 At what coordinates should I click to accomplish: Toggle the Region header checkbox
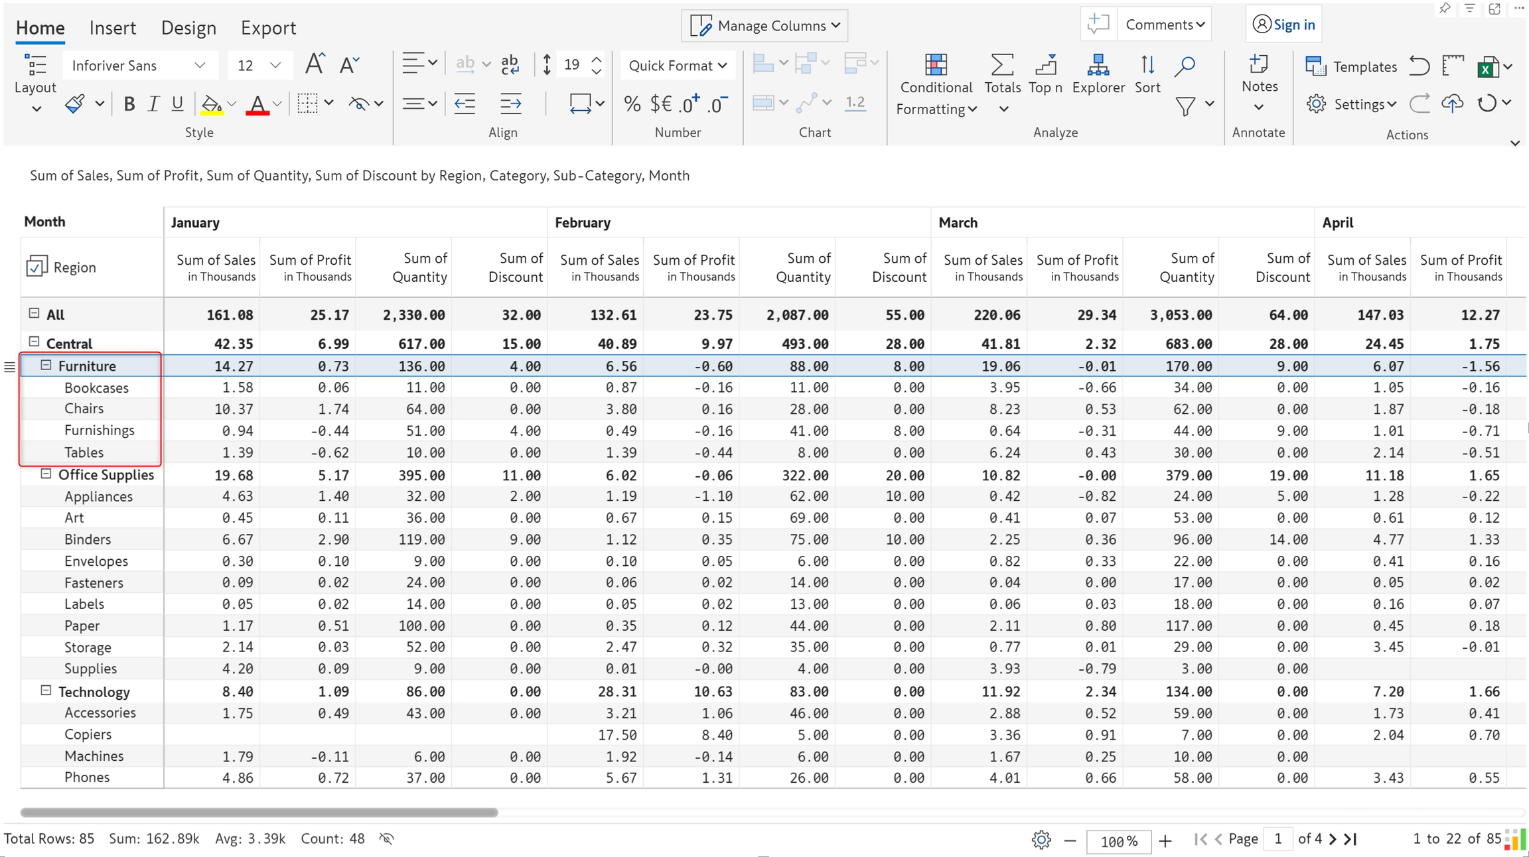tap(36, 267)
